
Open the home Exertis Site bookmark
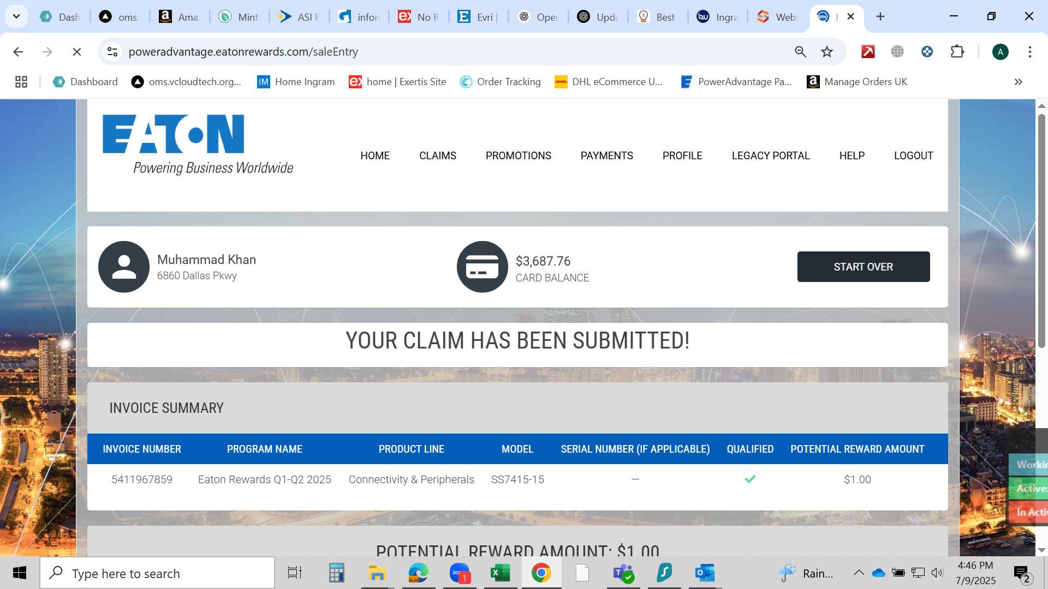point(397,82)
